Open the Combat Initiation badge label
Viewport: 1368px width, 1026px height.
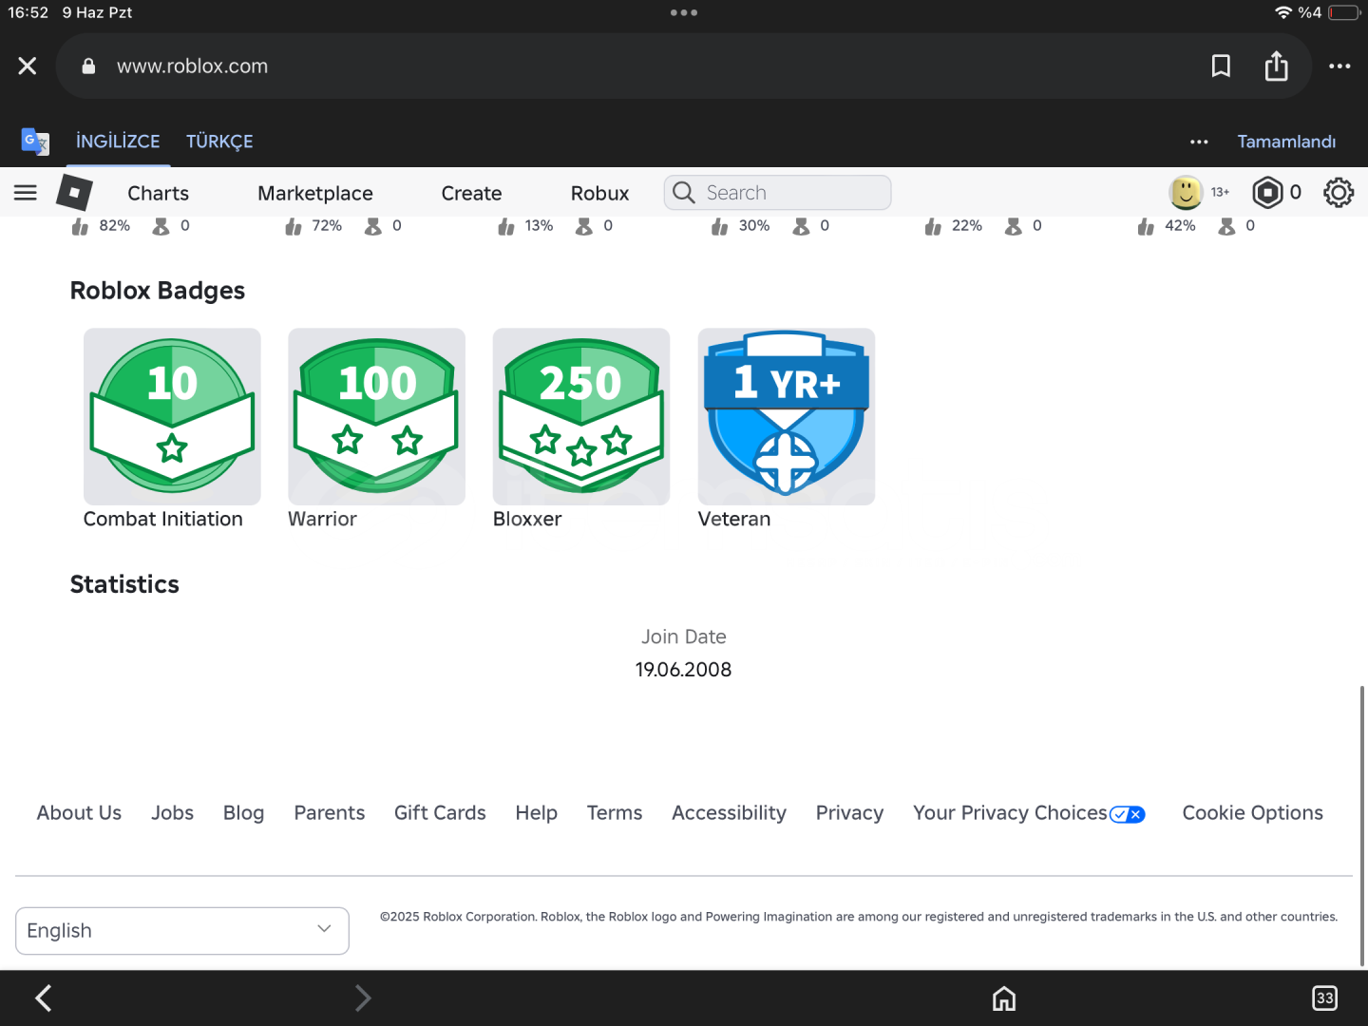[x=163, y=519]
